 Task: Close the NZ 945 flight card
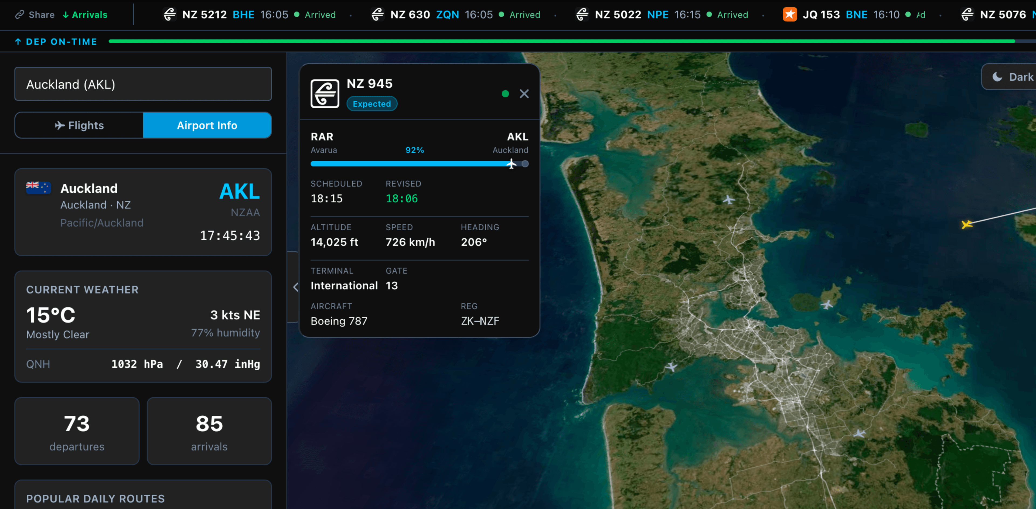(x=524, y=94)
